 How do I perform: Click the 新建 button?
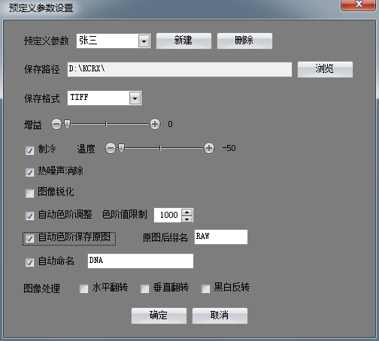183,41
